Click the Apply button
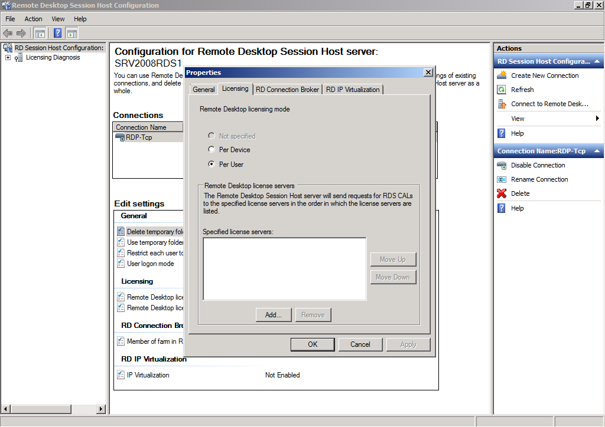Viewport: 605px width, 427px height. coord(408,344)
